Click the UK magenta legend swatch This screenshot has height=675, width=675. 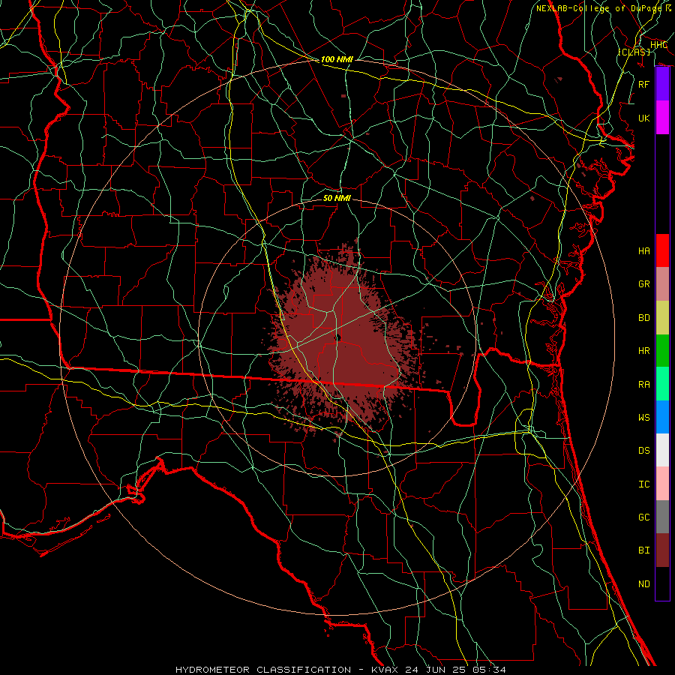tap(662, 118)
